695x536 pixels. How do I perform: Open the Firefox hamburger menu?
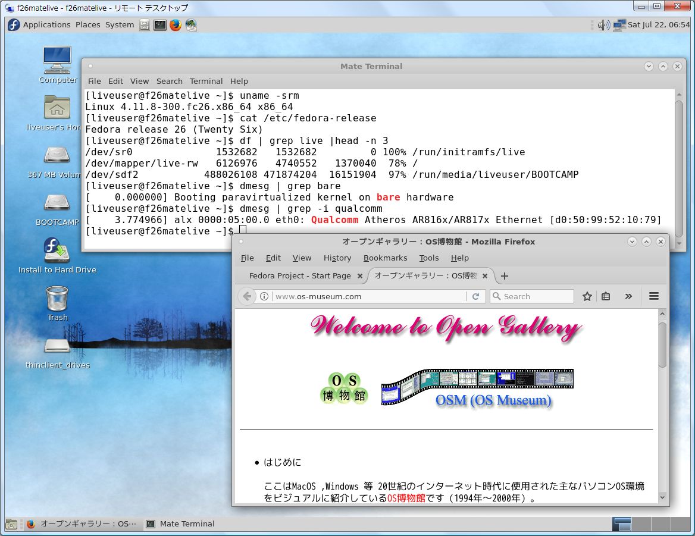coord(654,296)
